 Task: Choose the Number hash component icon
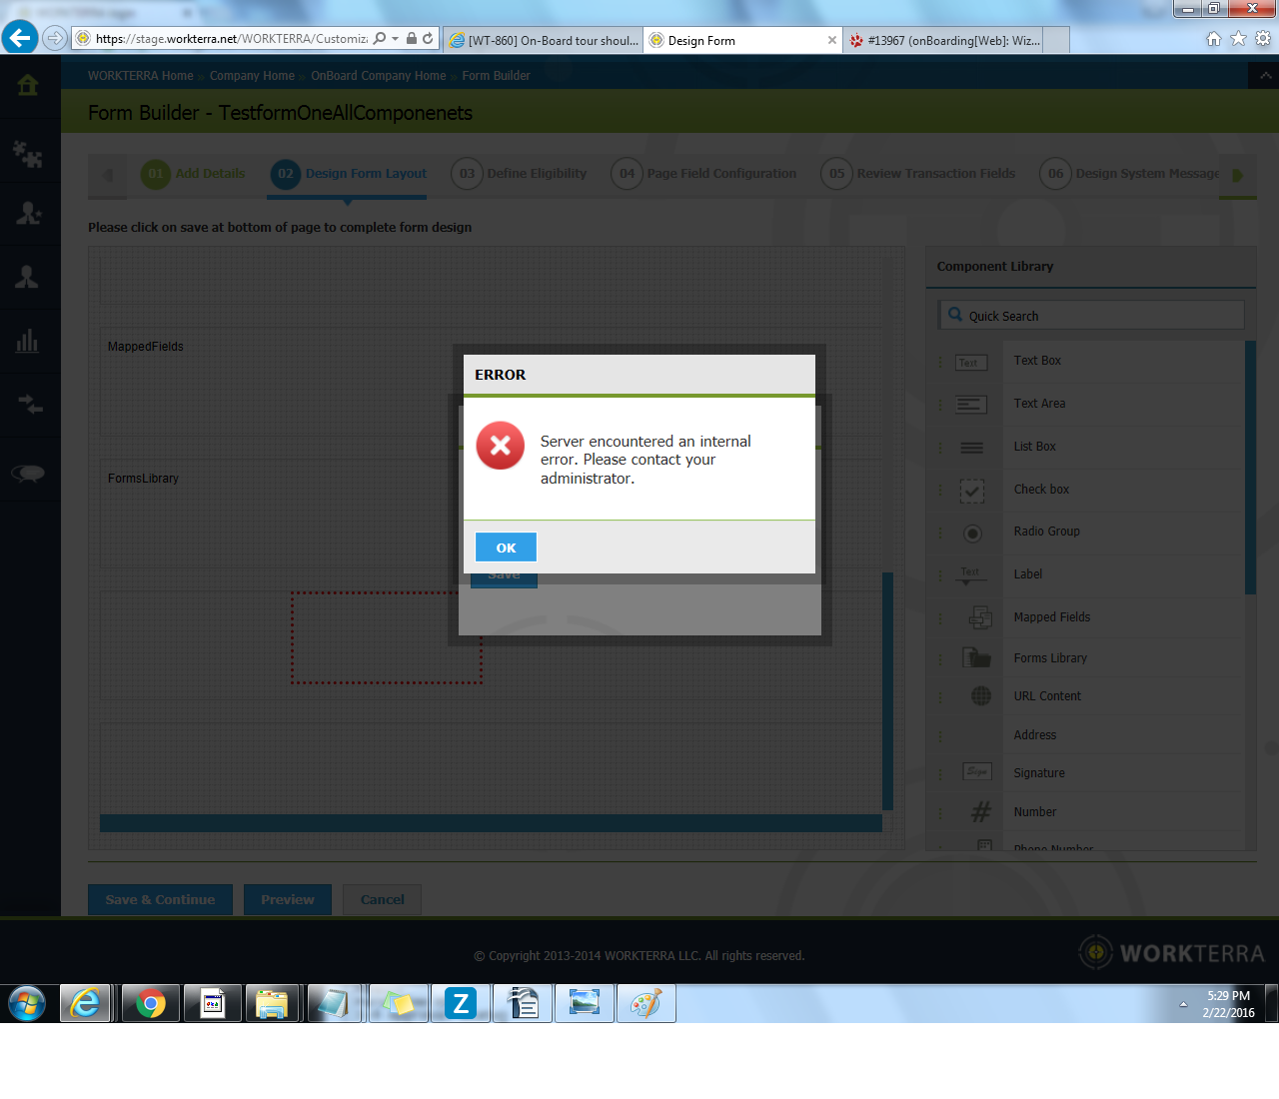980,812
